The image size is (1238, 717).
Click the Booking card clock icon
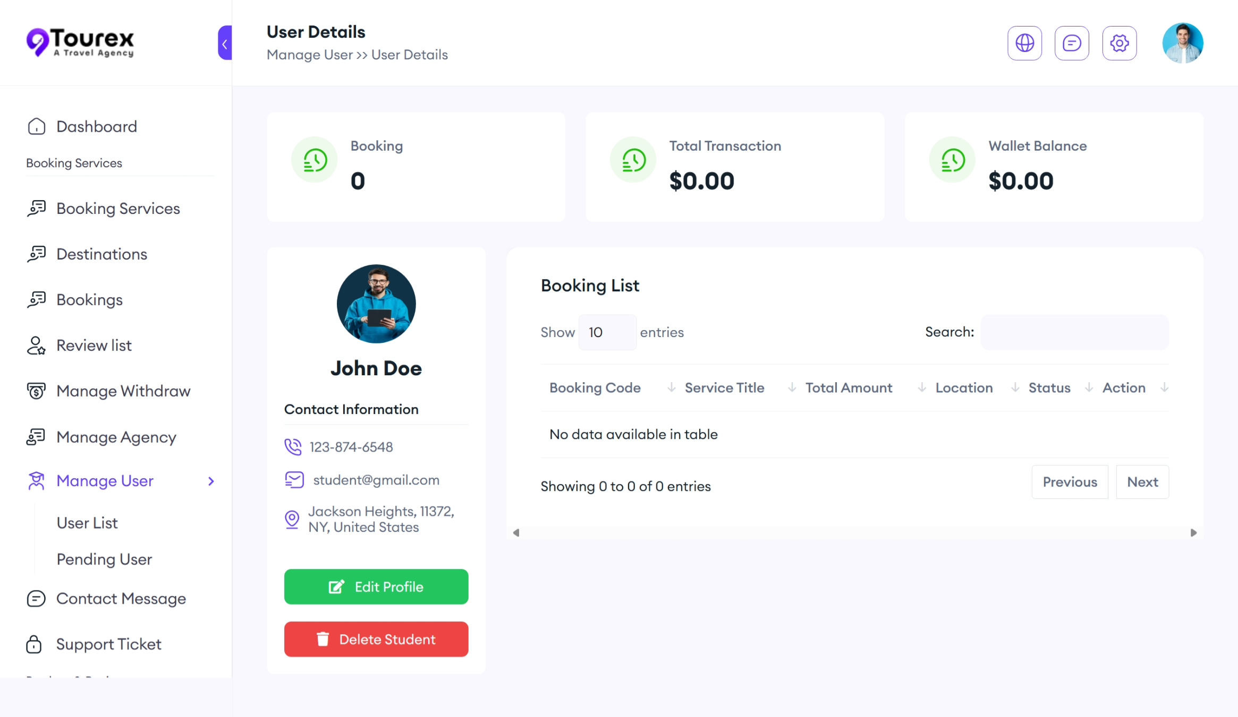pos(315,160)
